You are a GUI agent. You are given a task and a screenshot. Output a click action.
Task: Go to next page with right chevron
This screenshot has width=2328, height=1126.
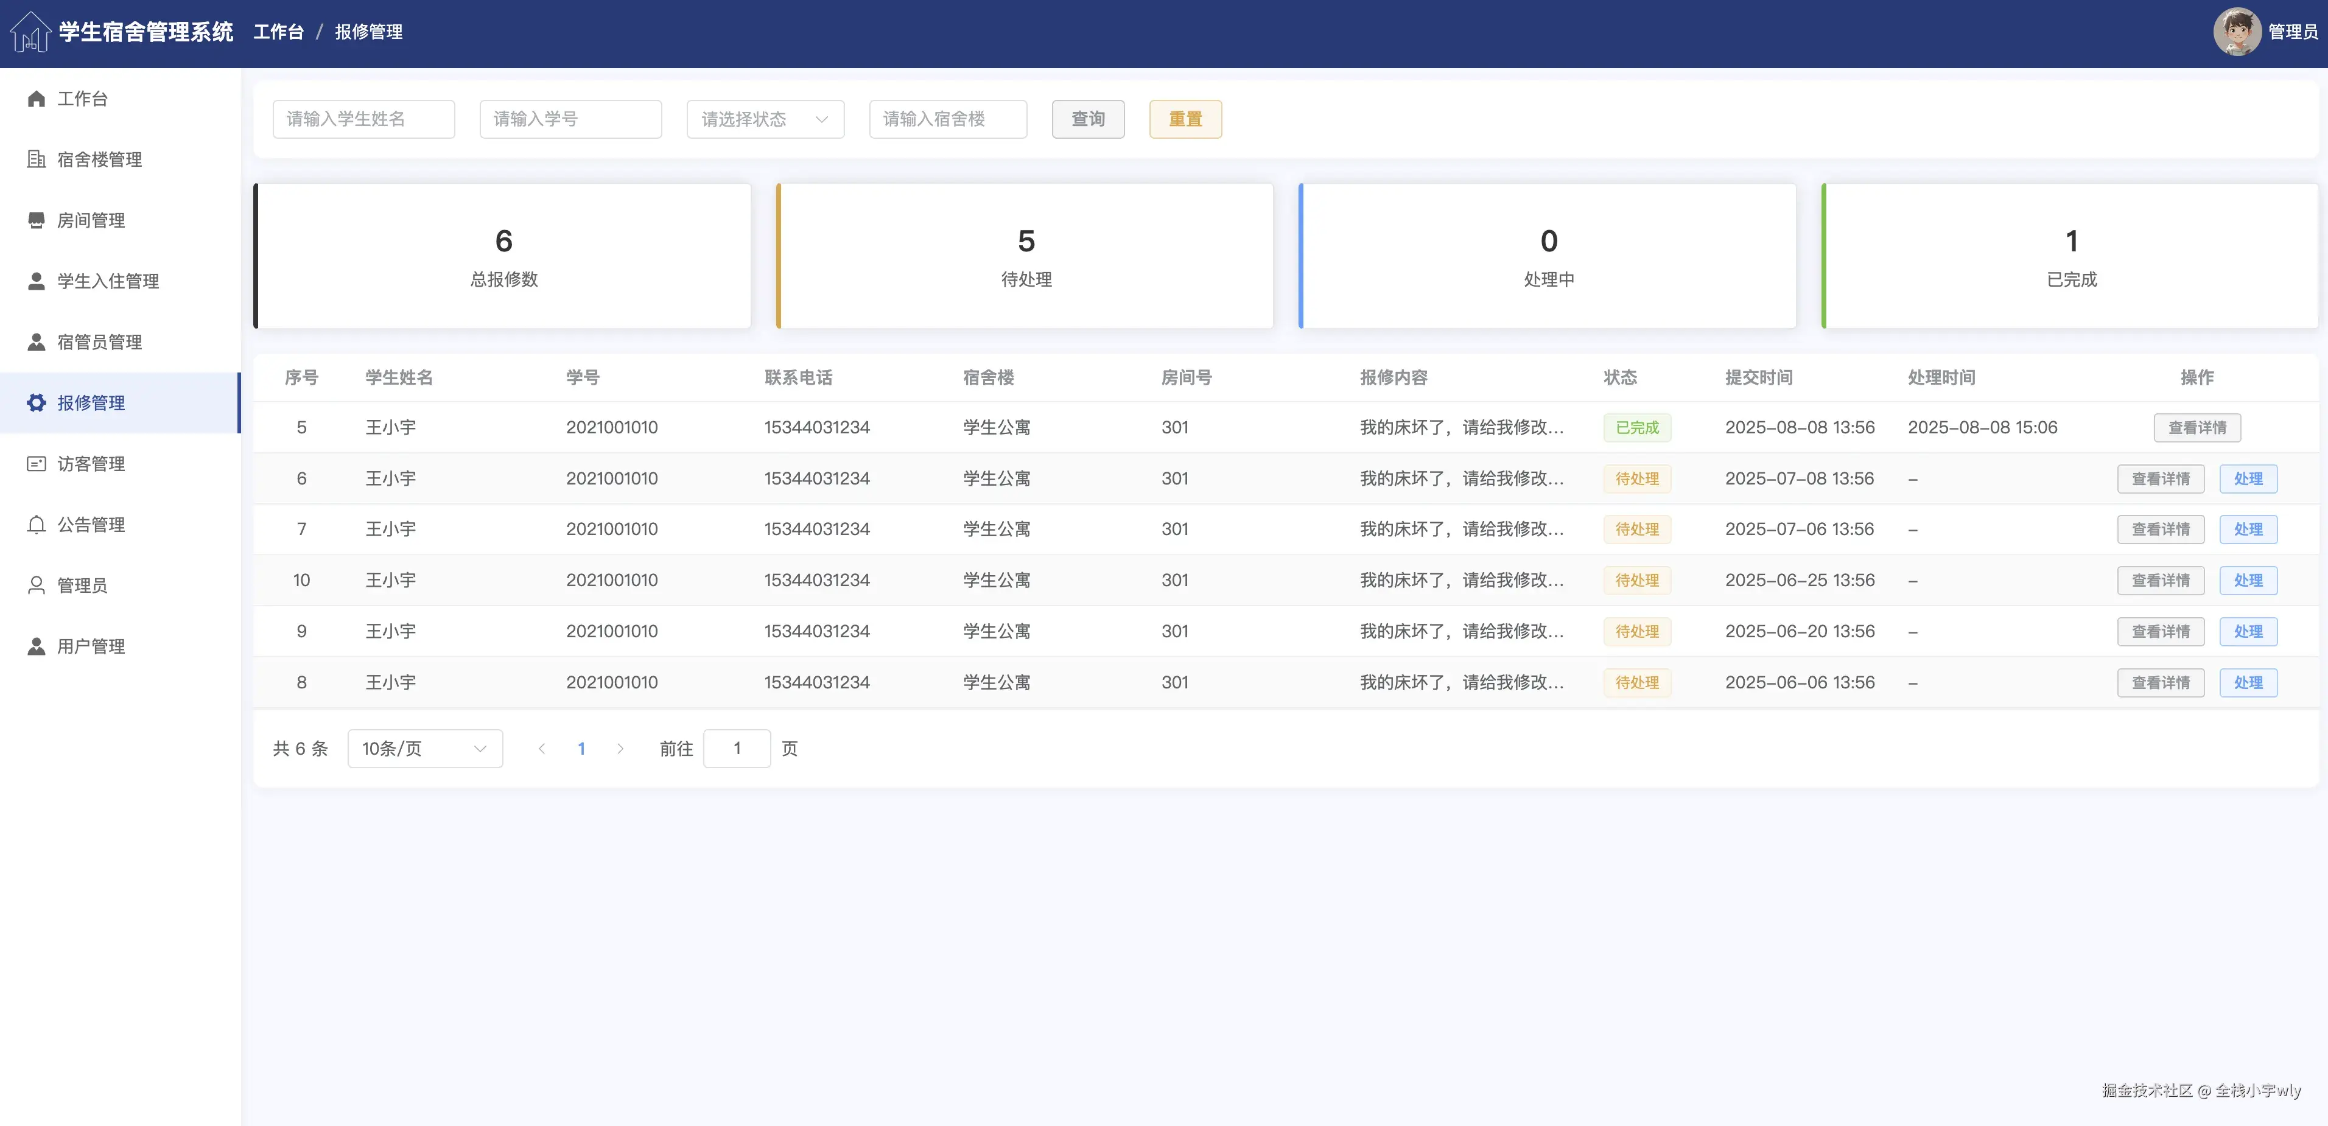620,748
